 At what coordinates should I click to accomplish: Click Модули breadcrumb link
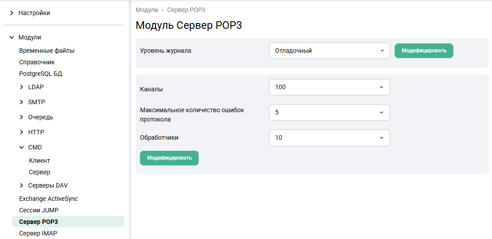click(x=147, y=10)
